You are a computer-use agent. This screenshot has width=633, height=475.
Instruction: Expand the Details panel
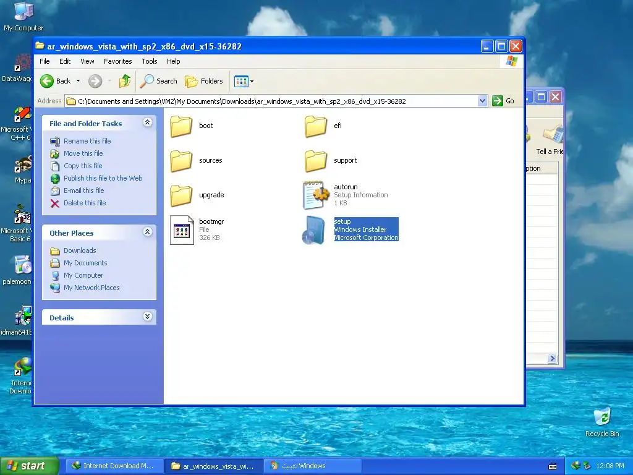tap(147, 317)
